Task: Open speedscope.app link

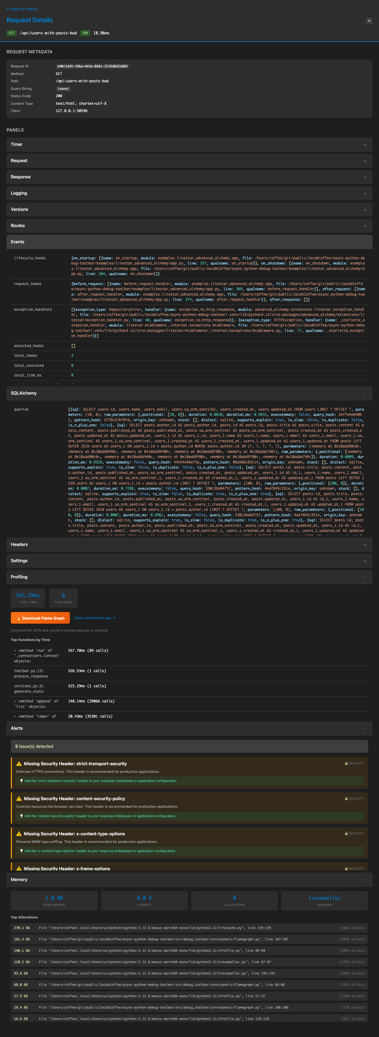Action: click(95, 618)
